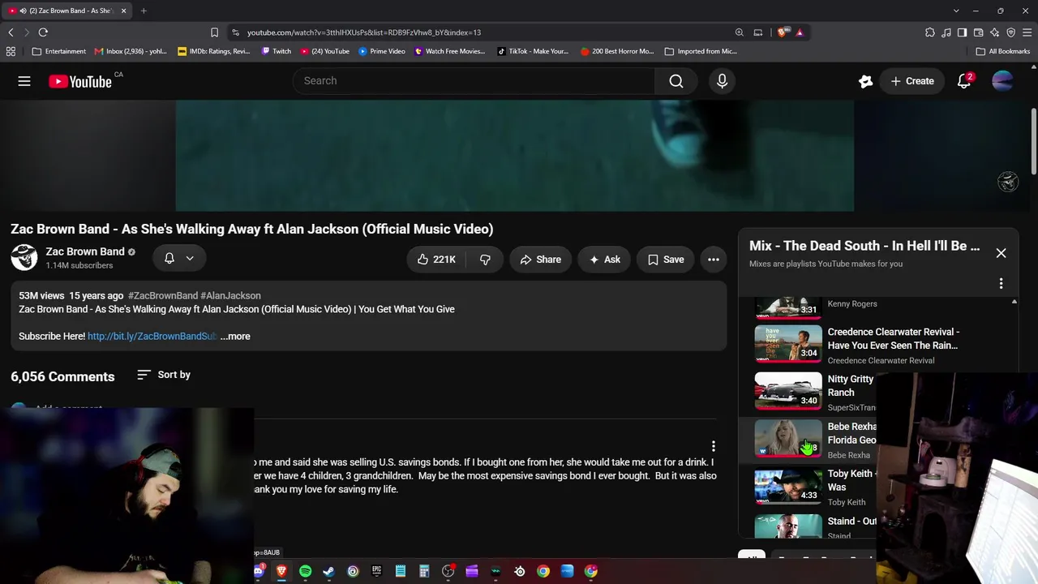Viewport: 1038px width, 584px height.
Task: Toggle the browser sidebar panel
Action: click(x=963, y=32)
